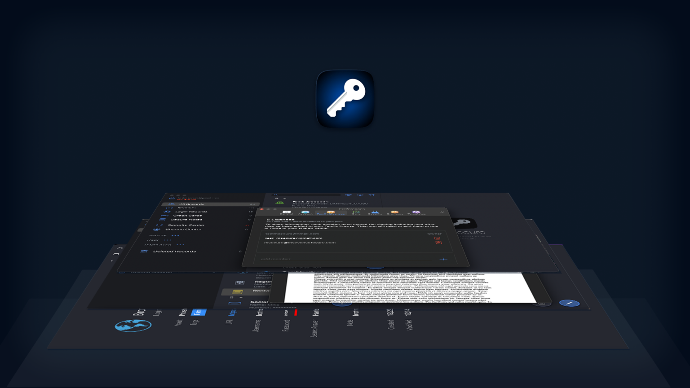Viewport: 690px width, 388px height.
Task: Open the Browsers preferences pane
Action: point(394,213)
